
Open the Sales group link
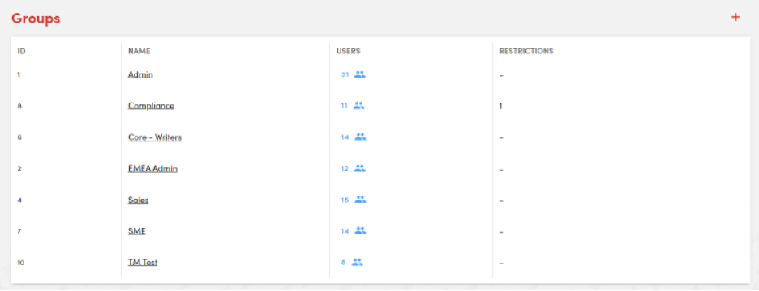(x=139, y=200)
